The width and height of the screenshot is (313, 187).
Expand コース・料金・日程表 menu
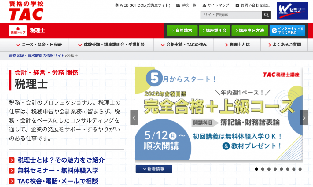click(39, 45)
